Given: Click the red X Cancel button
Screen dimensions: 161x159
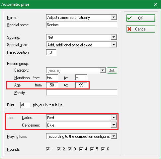Looking at the screenshot, I should (141, 29).
